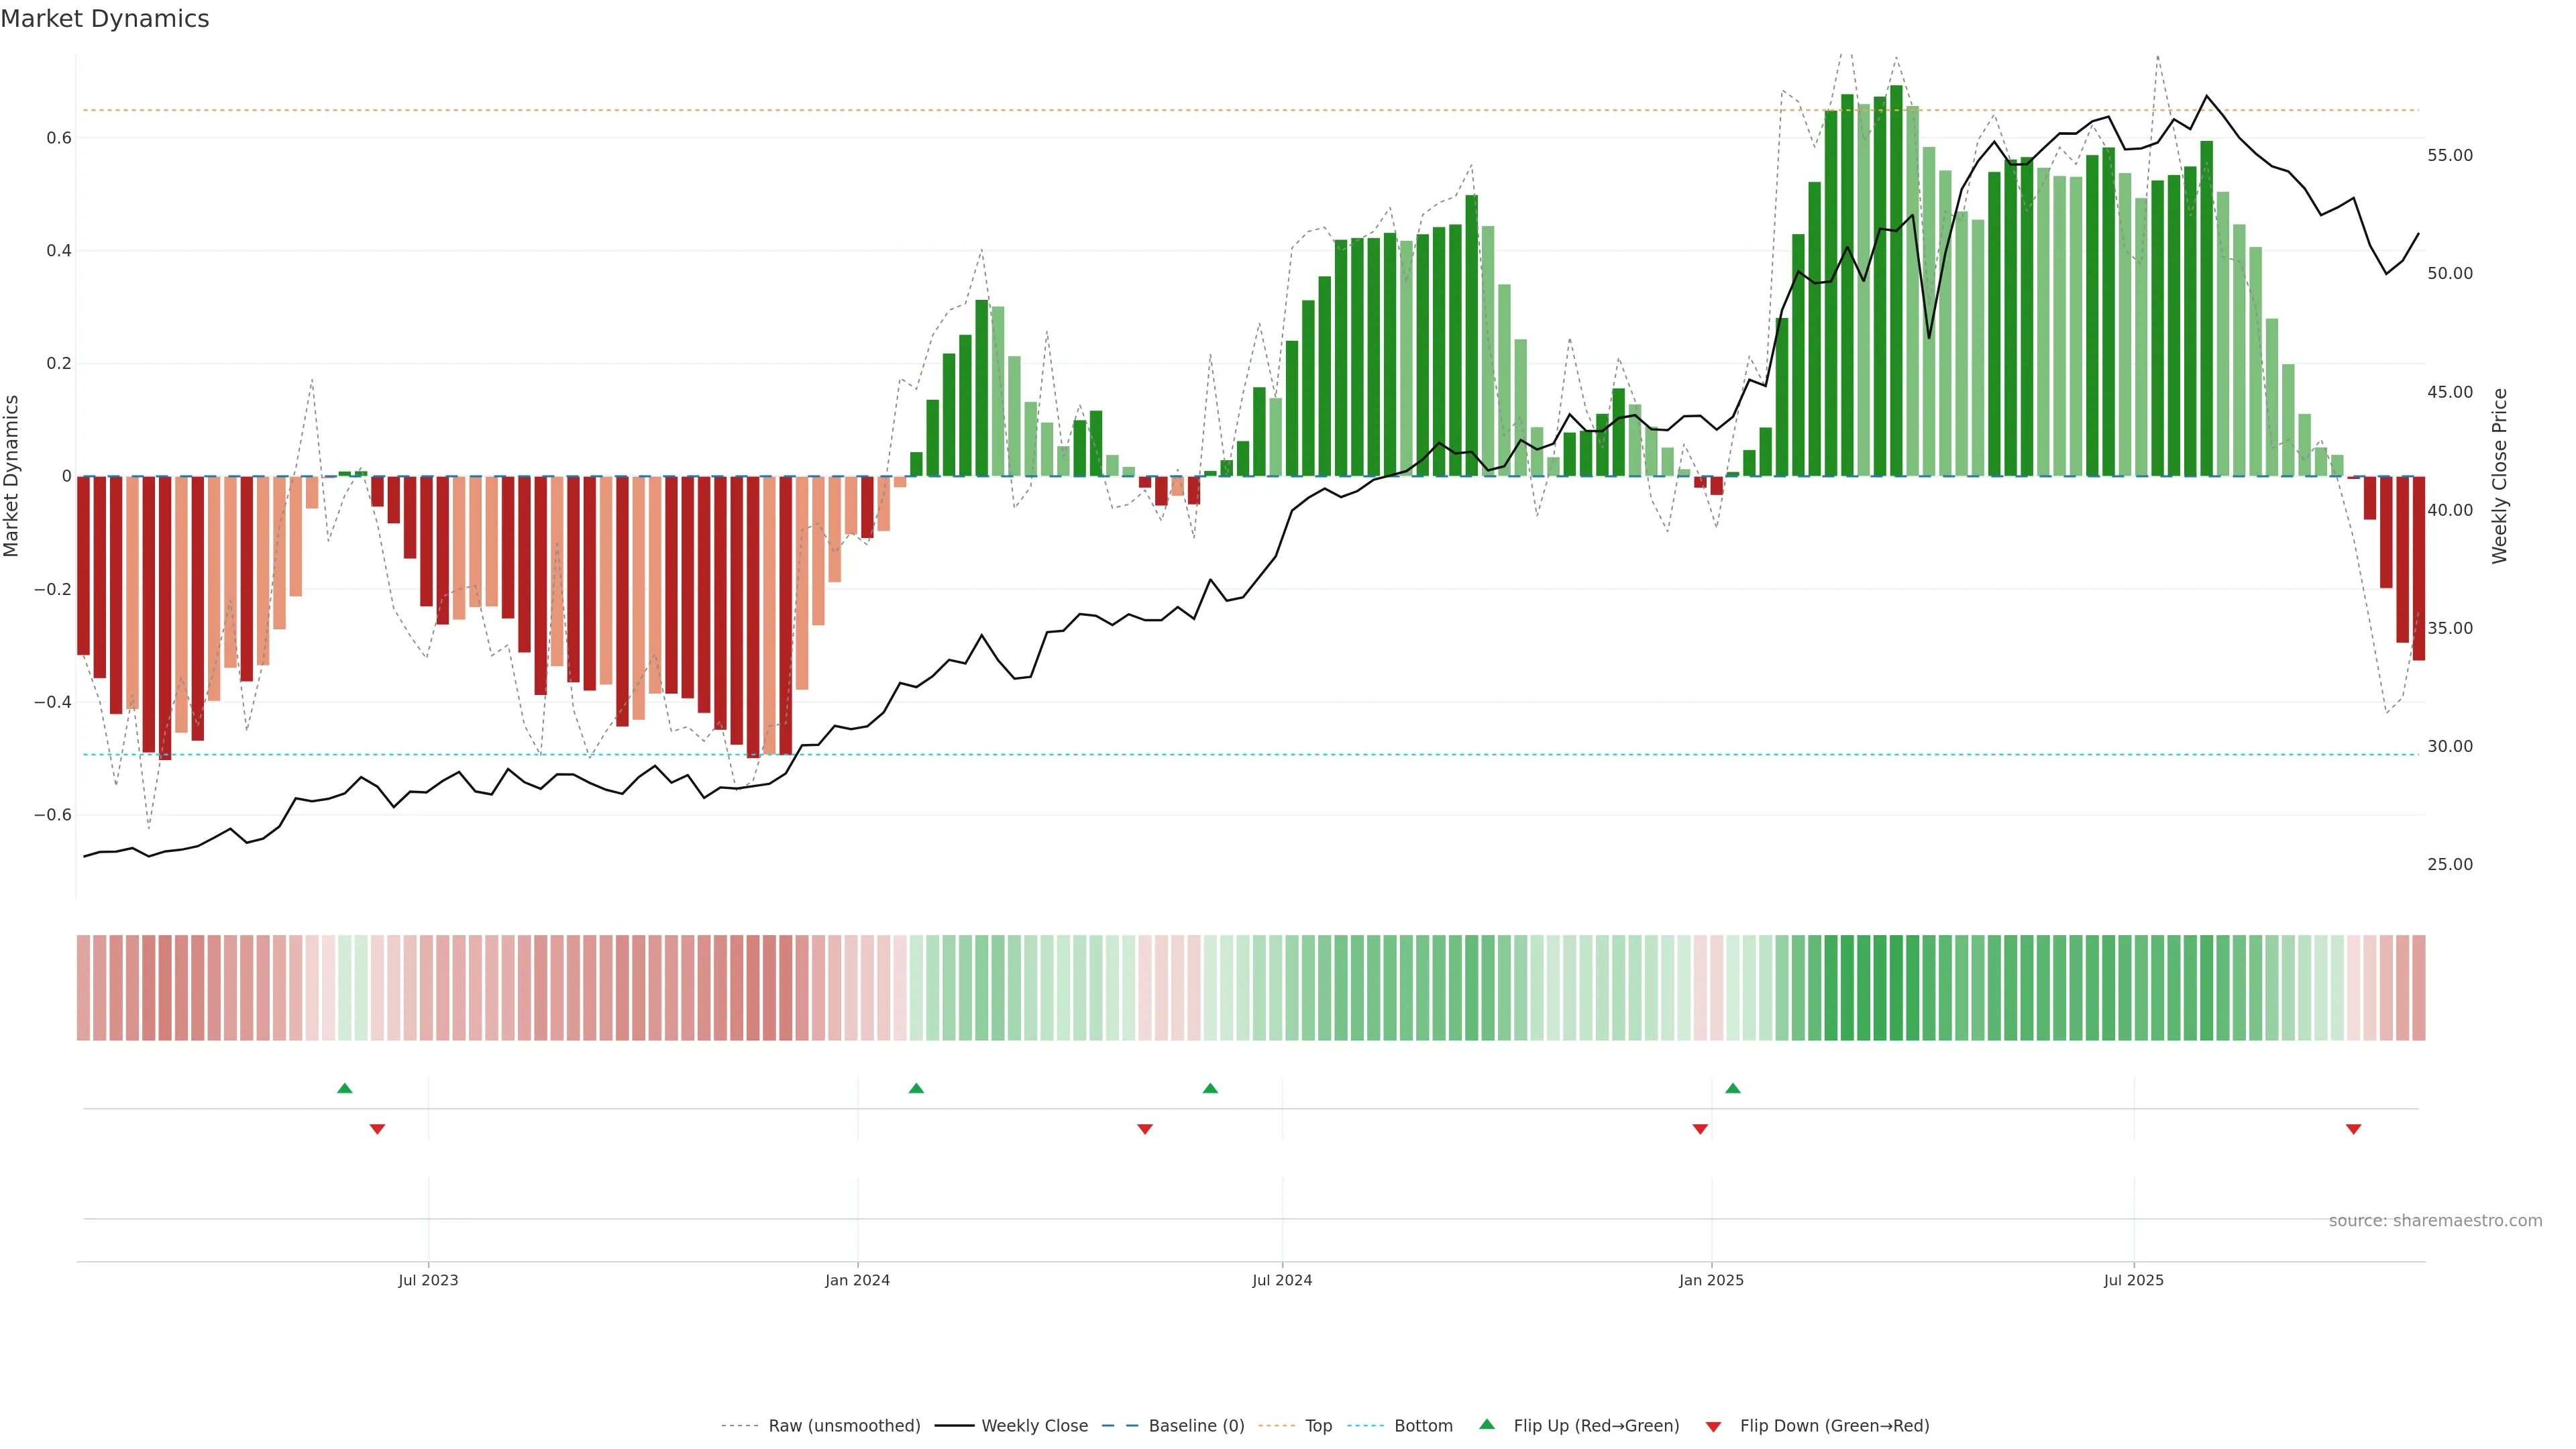Click the green flip-up triangle before Jul 2024
2576x1449 pixels.
point(1210,1088)
